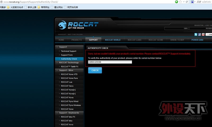The width and height of the screenshot is (212, 127).
Task: Open ROCCAT Kone XTD support page
Action: tap(69, 74)
